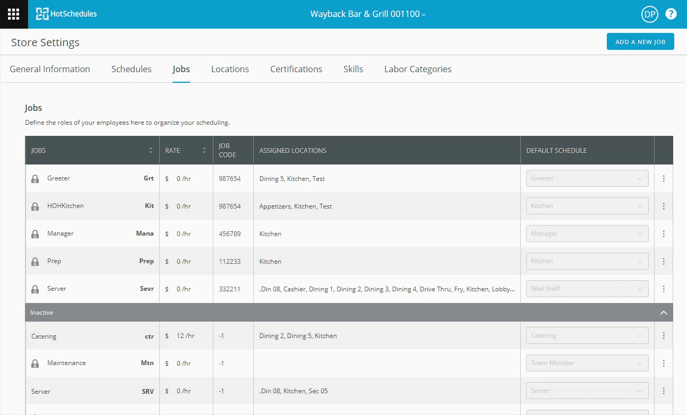Image resolution: width=687 pixels, height=415 pixels.
Task: Open store selector Wayback Bar & Grill dropdown
Action: [x=368, y=14]
